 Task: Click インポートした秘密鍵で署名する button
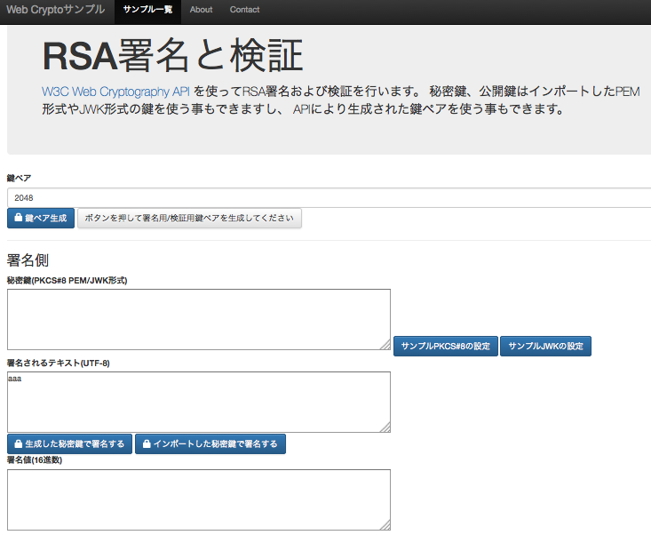coord(210,444)
